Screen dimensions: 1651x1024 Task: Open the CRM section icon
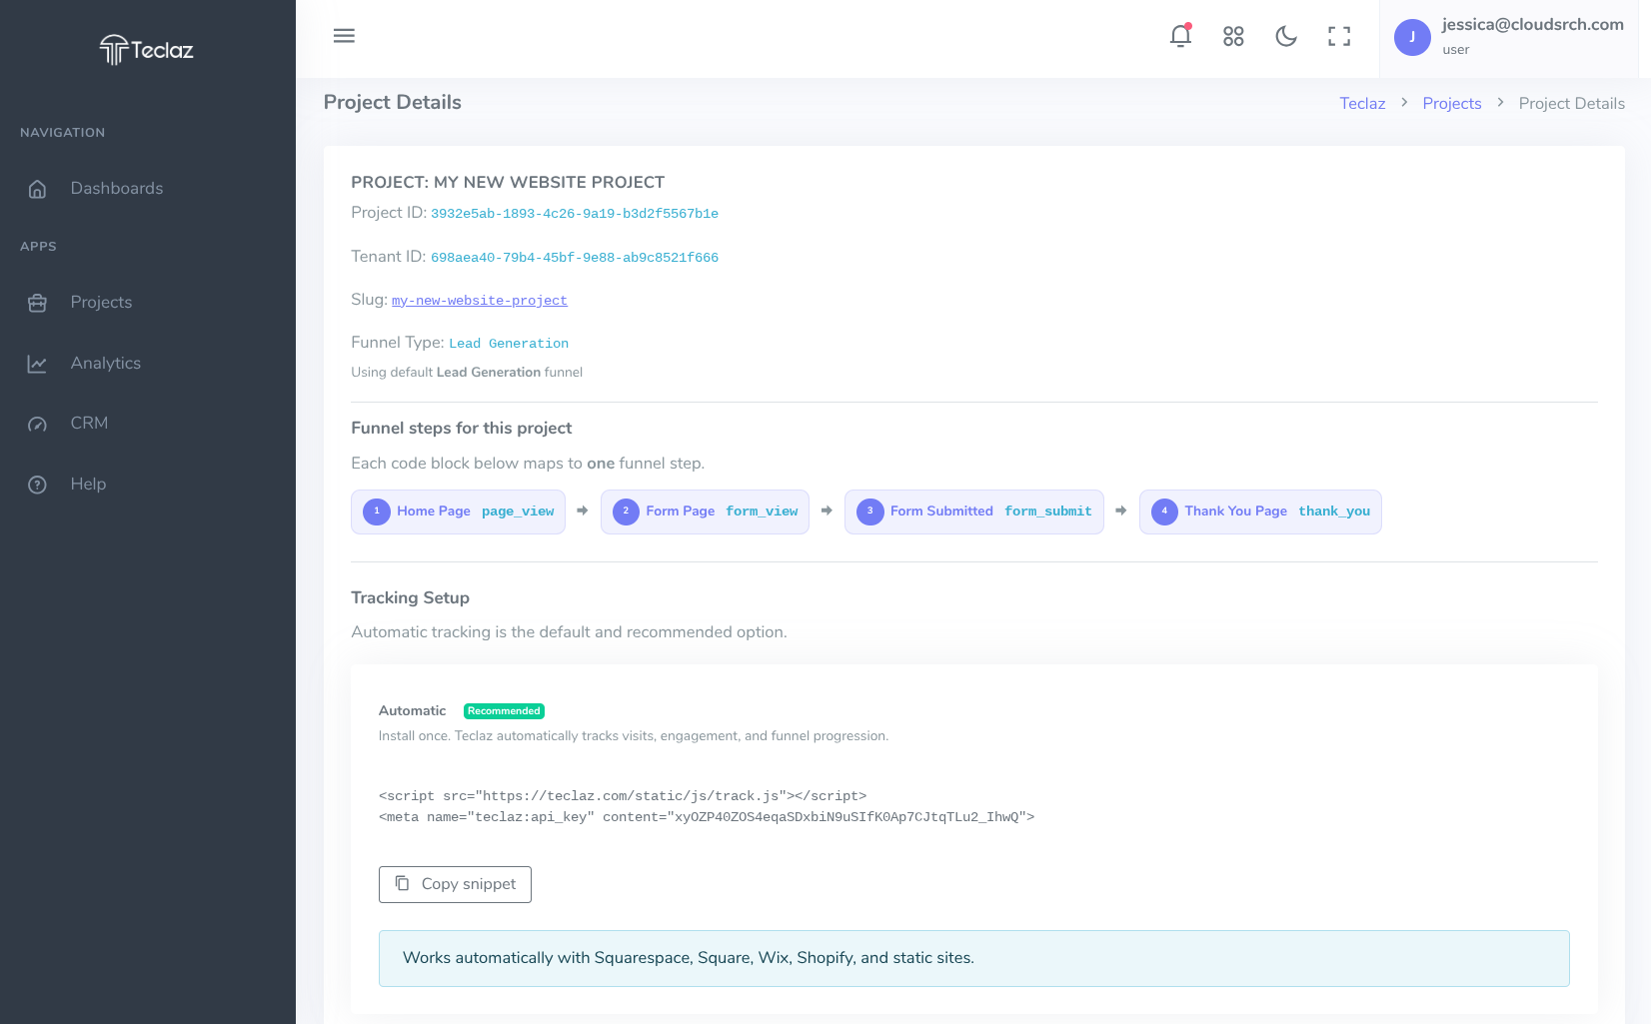point(37,423)
